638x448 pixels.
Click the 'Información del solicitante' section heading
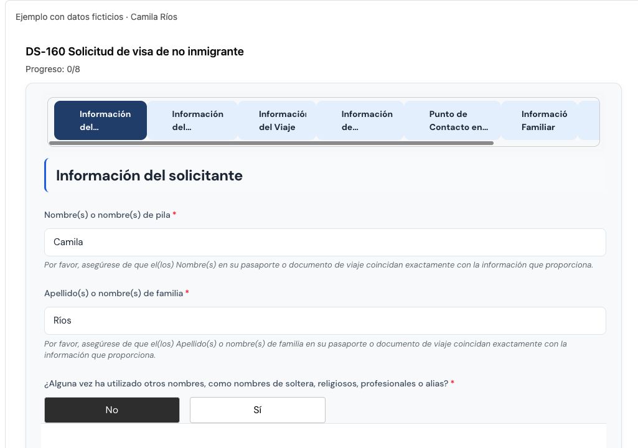tap(149, 175)
